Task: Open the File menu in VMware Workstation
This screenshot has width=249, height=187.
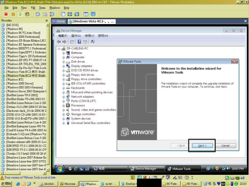Action: [7, 8]
